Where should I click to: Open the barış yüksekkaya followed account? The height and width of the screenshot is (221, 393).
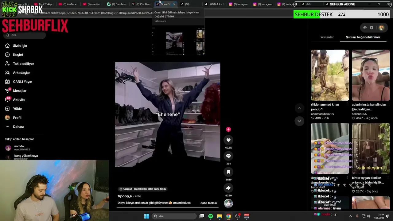click(21, 157)
